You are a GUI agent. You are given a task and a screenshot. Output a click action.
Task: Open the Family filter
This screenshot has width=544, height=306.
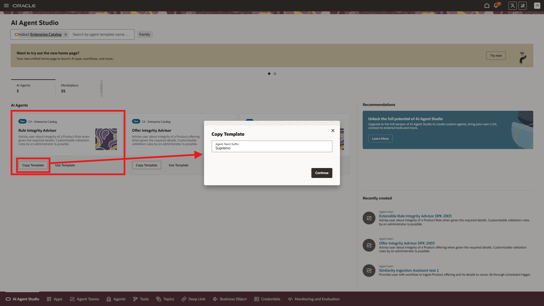click(x=145, y=35)
